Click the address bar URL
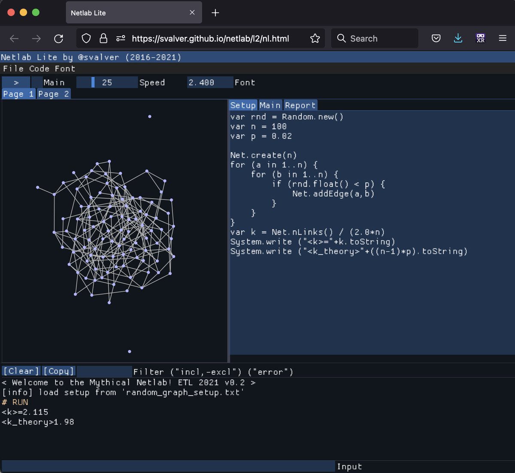The width and height of the screenshot is (515, 473). coord(210,39)
